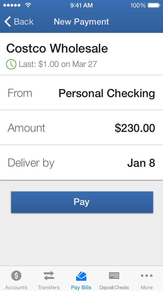The image size is (163, 291).
Task: Switch to the Accounts tab
Action: point(16,279)
